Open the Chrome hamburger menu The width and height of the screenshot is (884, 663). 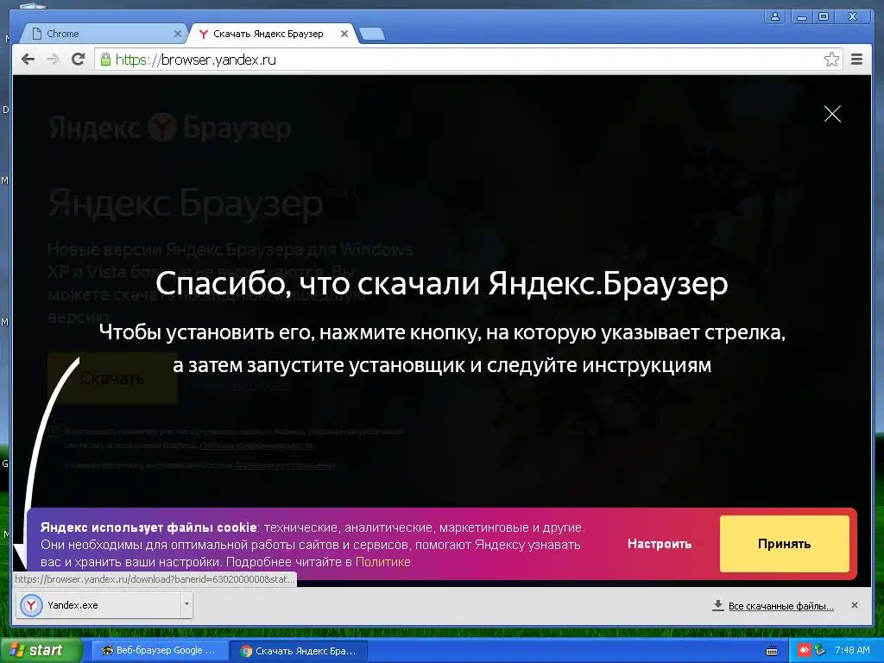click(x=857, y=60)
